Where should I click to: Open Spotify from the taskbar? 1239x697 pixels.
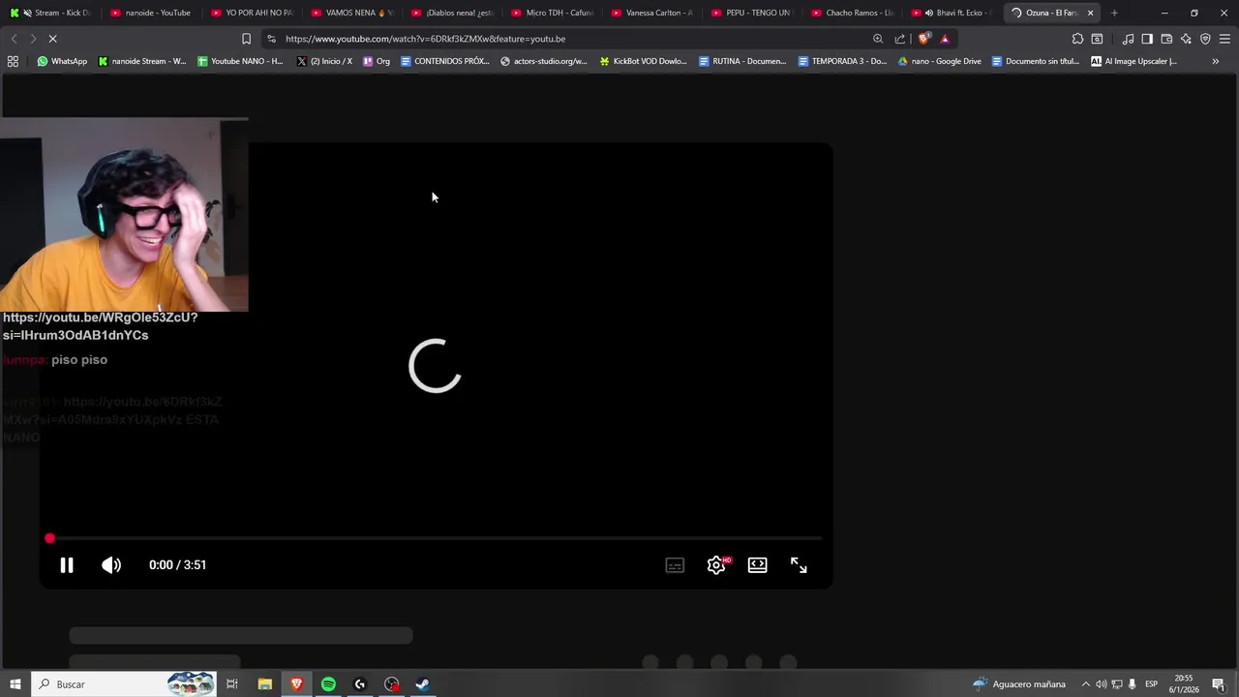click(x=328, y=684)
